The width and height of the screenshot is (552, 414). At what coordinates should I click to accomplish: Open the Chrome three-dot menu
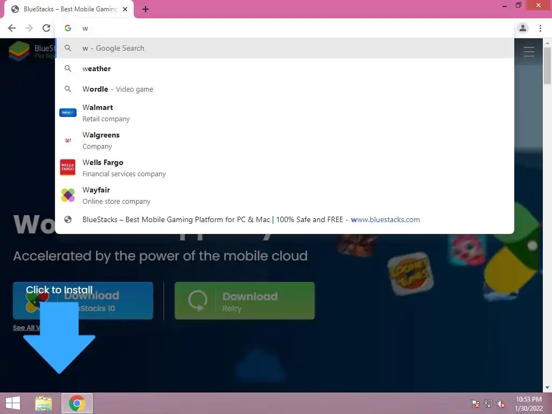(x=540, y=28)
